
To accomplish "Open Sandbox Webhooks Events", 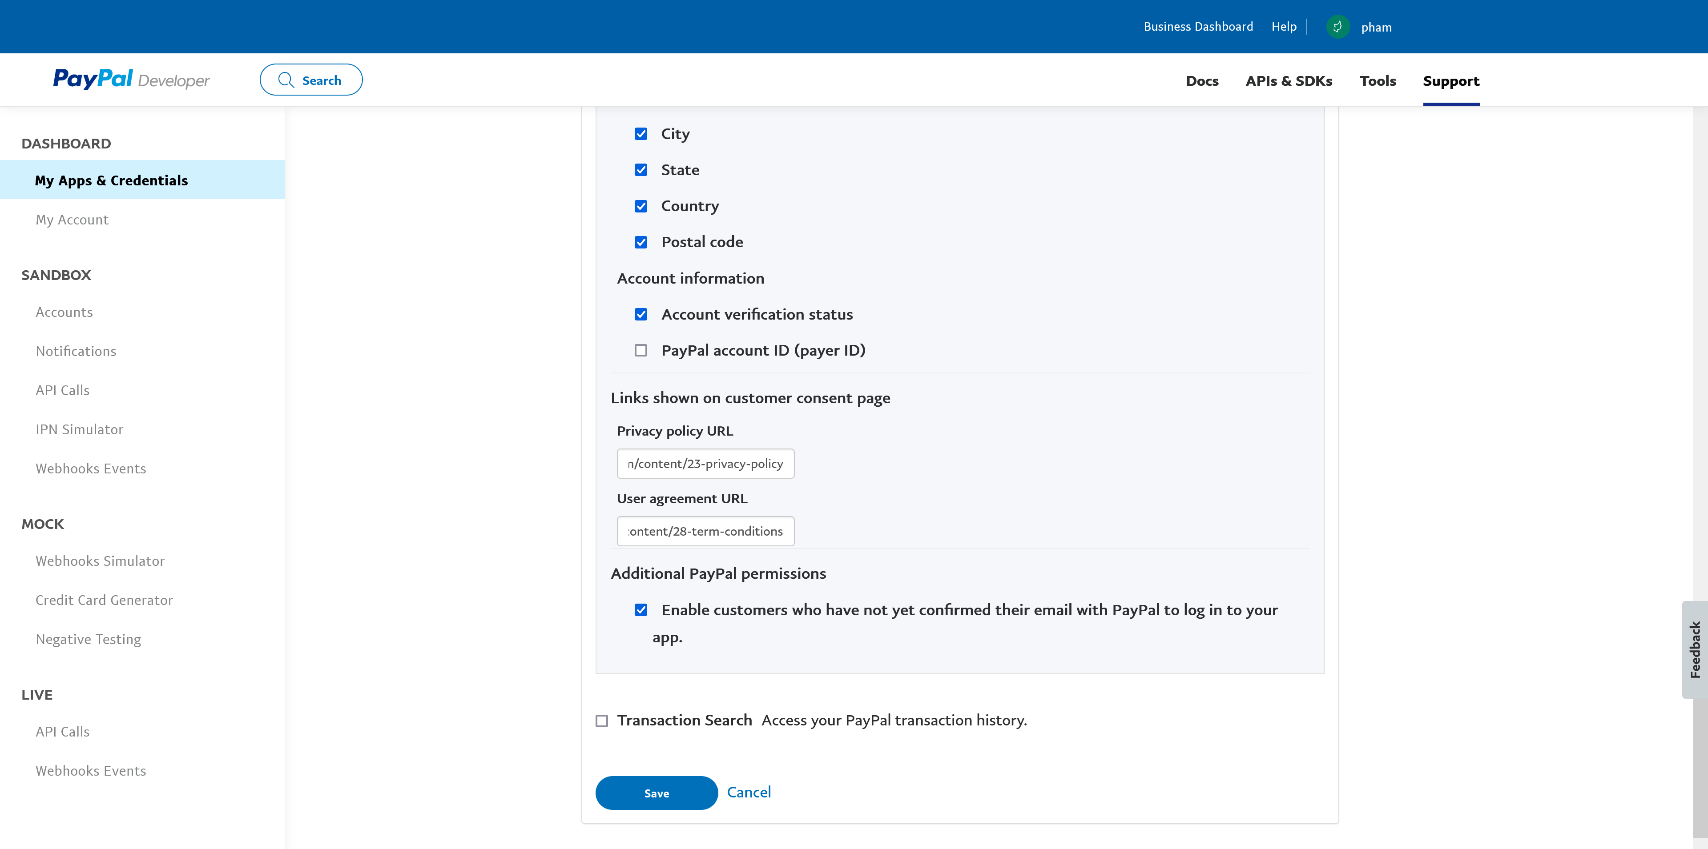I will [x=91, y=469].
